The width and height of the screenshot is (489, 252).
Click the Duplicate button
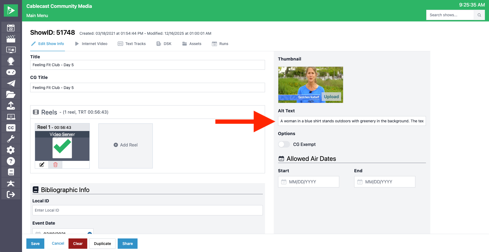pos(102,244)
